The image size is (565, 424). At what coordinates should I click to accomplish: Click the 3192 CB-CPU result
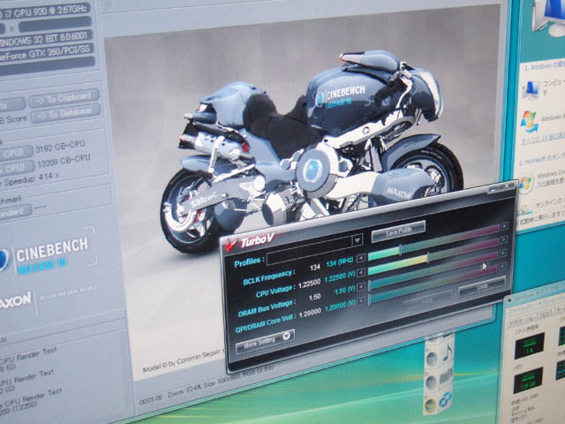tap(61, 148)
